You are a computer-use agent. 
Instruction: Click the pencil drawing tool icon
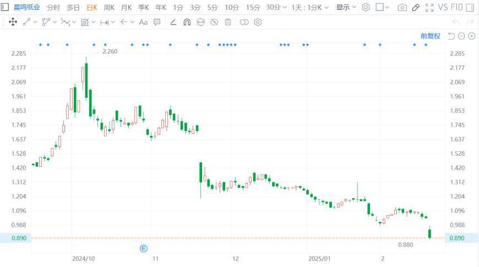click(416, 8)
